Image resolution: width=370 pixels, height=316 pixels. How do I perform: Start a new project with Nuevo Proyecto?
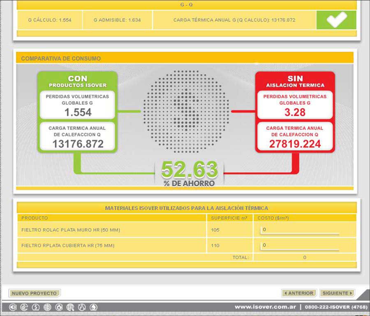pyautogui.click(x=35, y=293)
